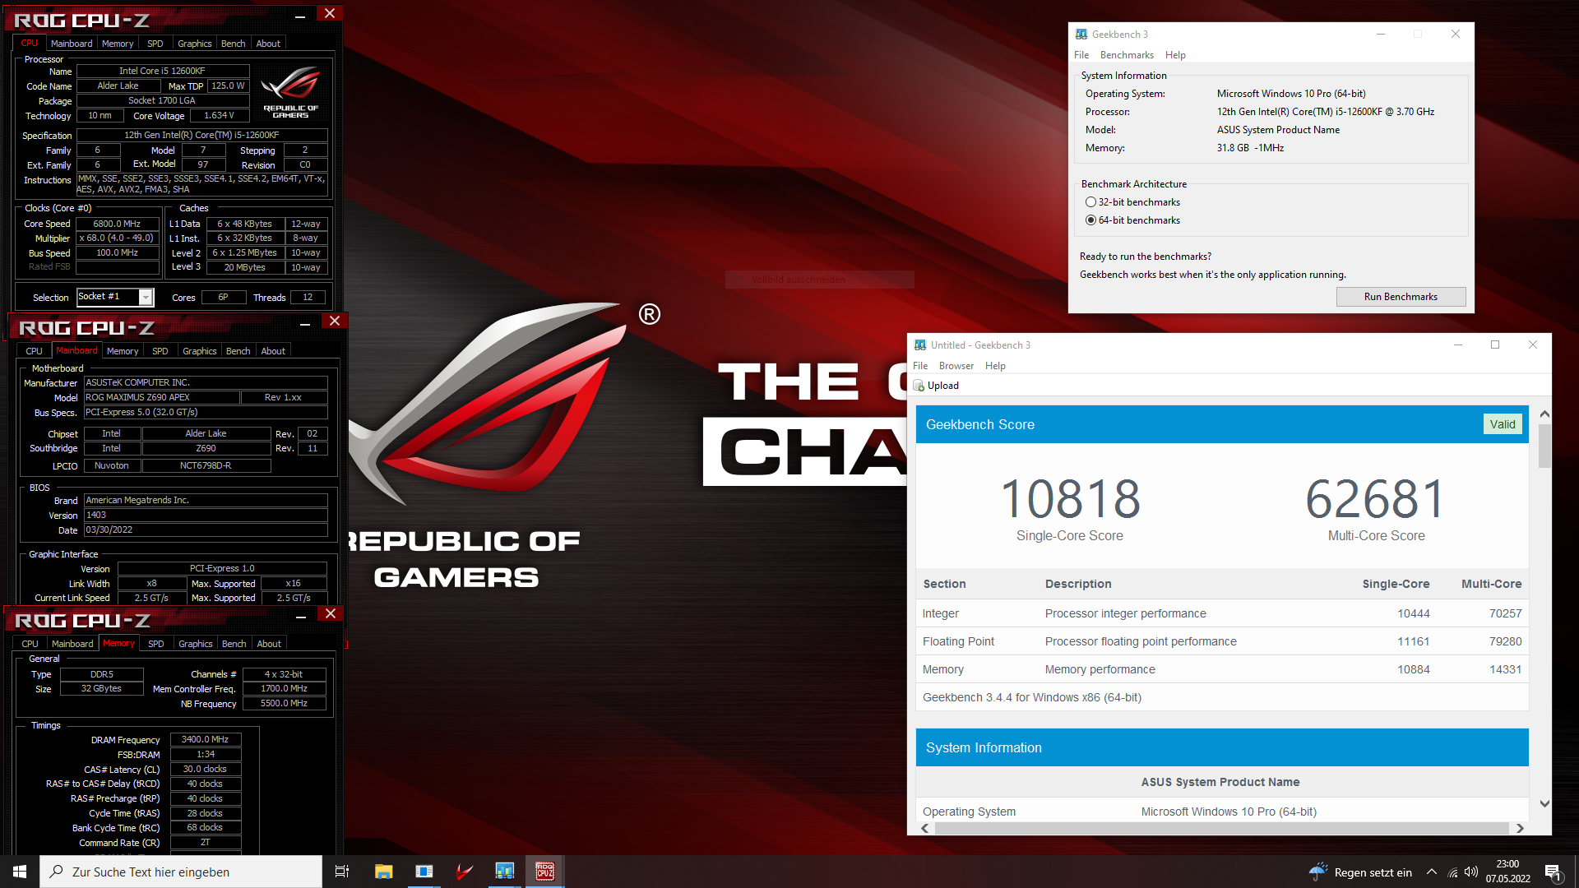Click Core Speed value 6800.0 MHz
This screenshot has width=1579, height=888.
pyautogui.click(x=117, y=224)
